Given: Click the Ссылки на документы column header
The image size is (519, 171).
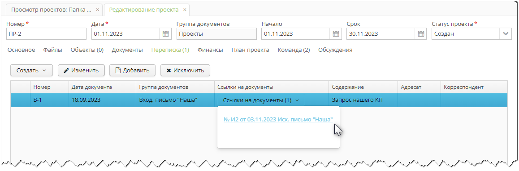Looking at the screenshot, I should tap(272, 87).
